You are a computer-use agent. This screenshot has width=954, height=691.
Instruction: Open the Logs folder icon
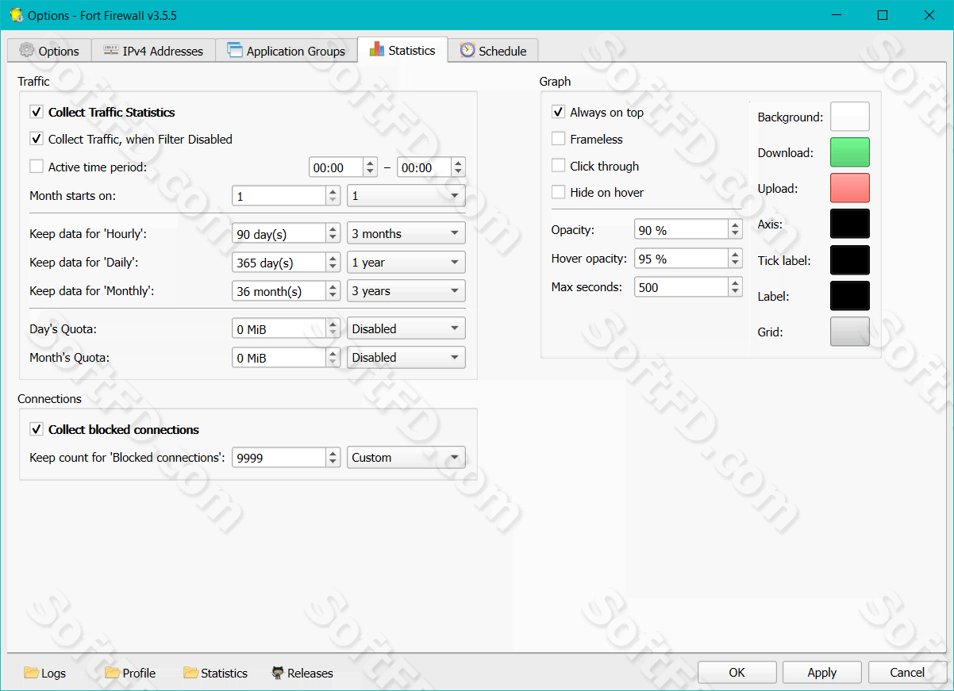click(31, 673)
